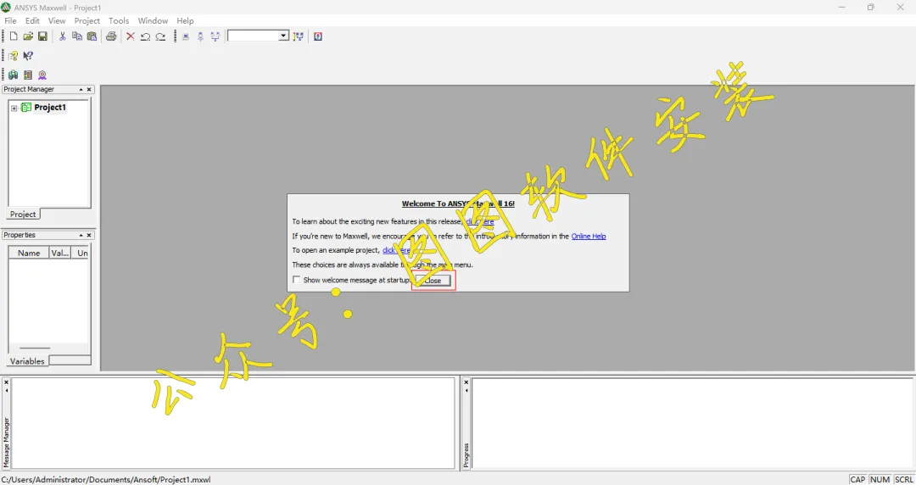The height and width of the screenshot is (485, 916).
Task: Select the Variables tab in Properties
Action: click(27, 360)
